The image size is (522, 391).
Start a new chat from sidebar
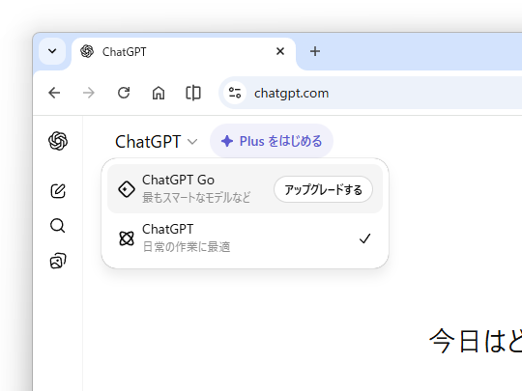58,191
